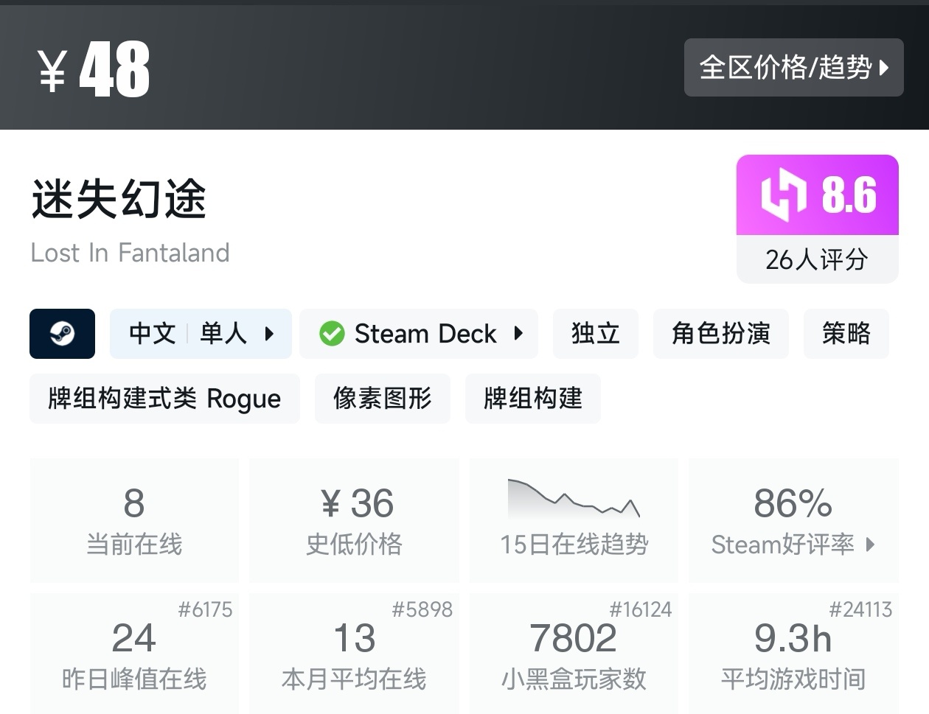Screen dimensions: 929x714
Task: Expand the Steam好评率 details arrow
Action: click(x=871, y=545)
